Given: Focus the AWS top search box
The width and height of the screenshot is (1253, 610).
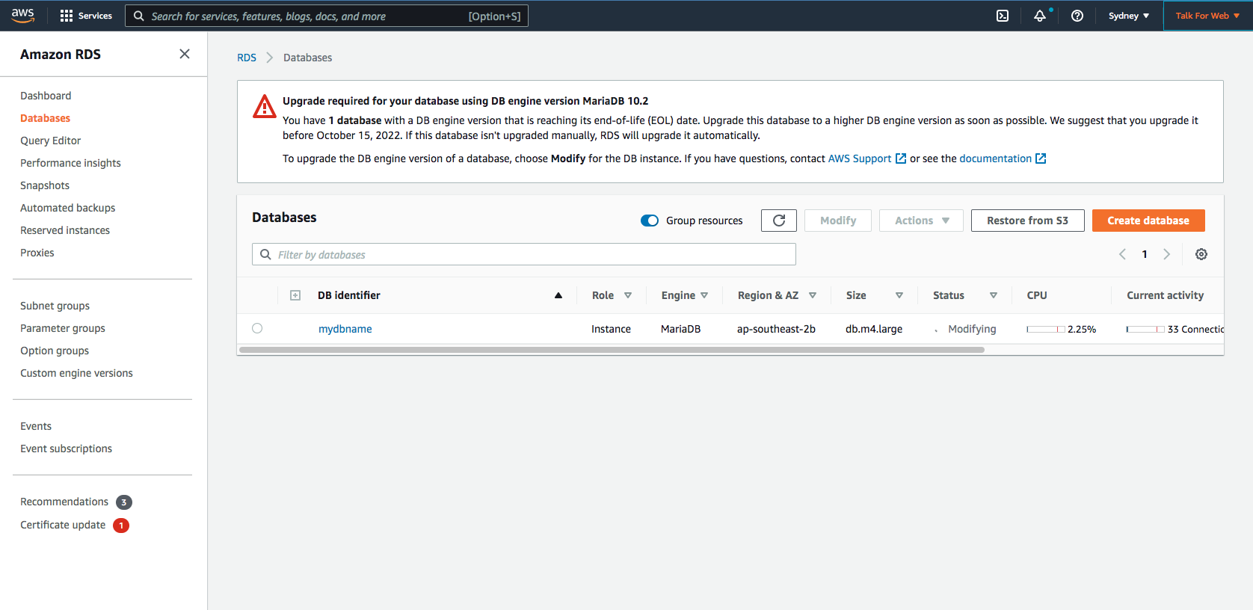Looking at the screenshot, I should pos(327,16).
